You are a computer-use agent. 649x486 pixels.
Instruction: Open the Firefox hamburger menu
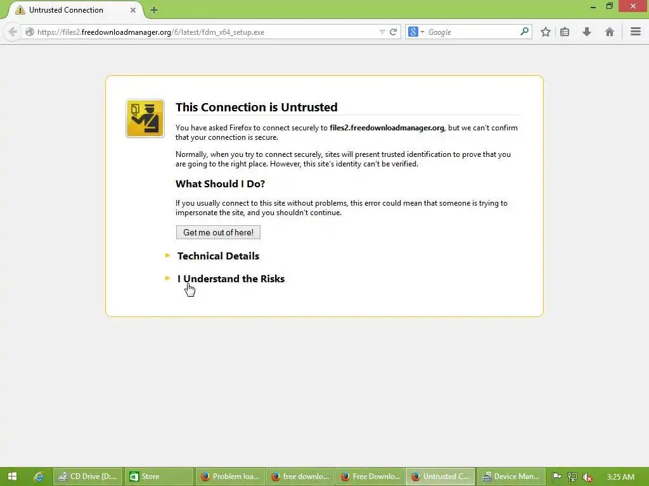click(636, 32)
